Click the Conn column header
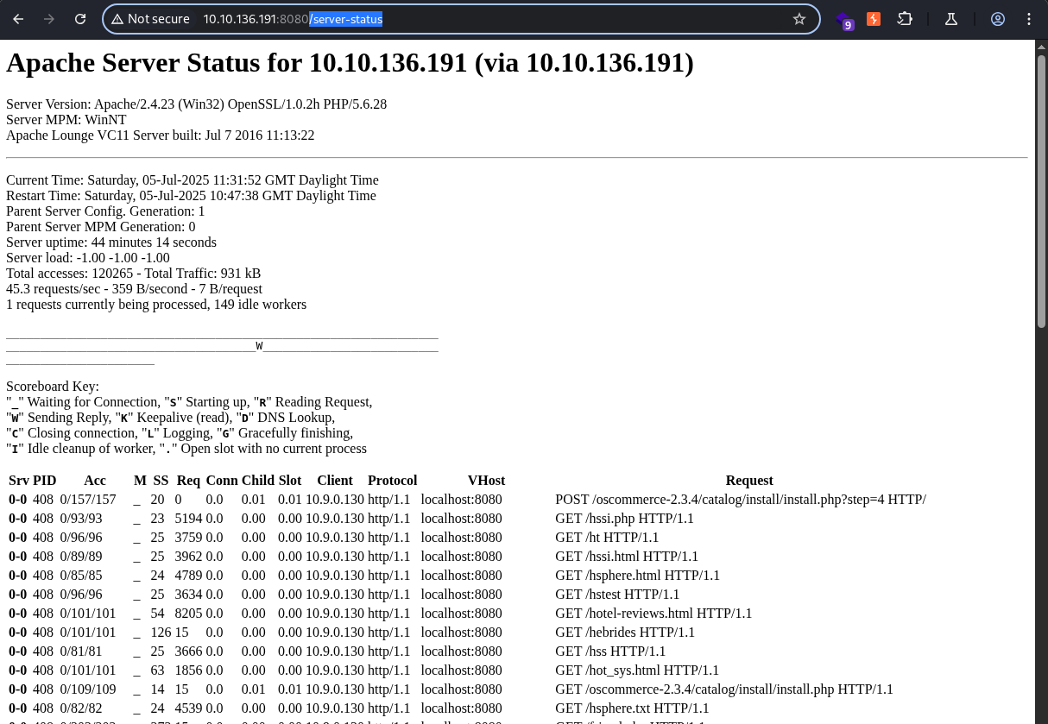 click(222, 481)
